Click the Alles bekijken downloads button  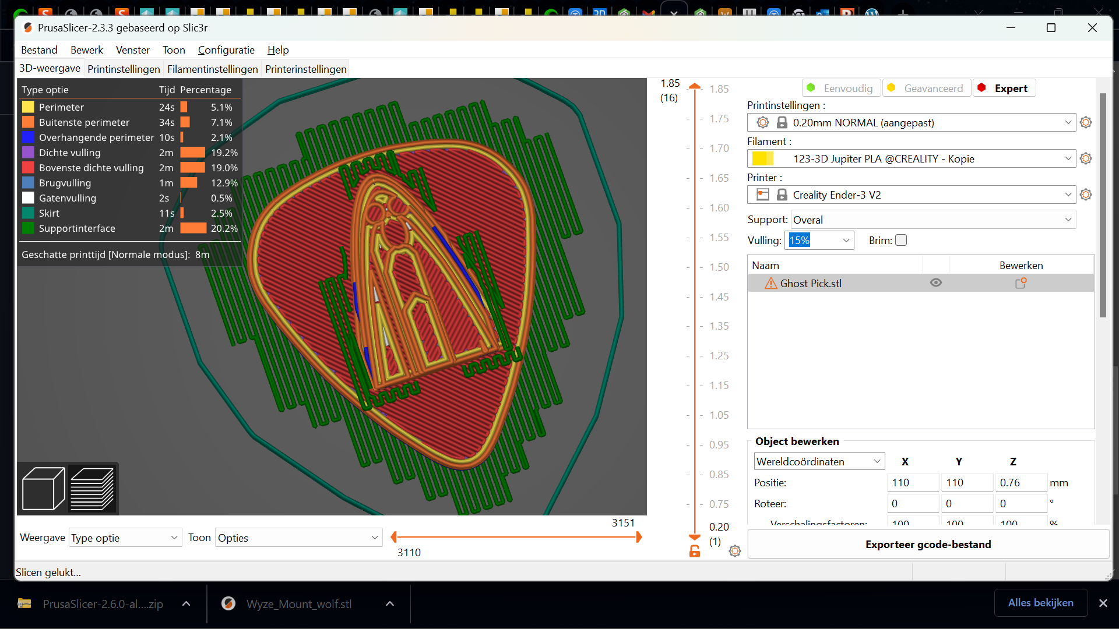(x=1041, y=603)
